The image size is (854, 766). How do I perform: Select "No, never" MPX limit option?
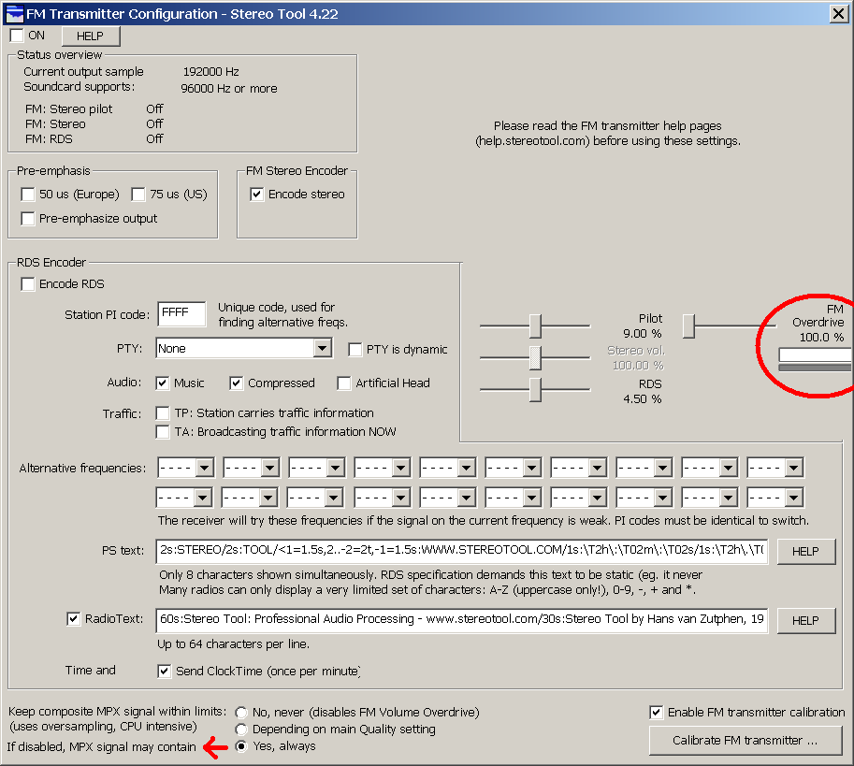tap(241, 713)
